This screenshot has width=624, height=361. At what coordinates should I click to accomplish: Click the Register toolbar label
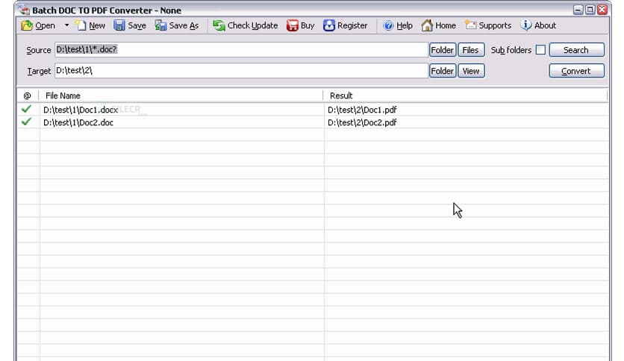coord(352,25)
